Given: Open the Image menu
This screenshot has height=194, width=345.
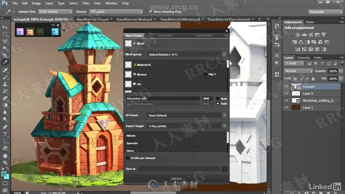Looking at the screenshot, I should [36, 3].
